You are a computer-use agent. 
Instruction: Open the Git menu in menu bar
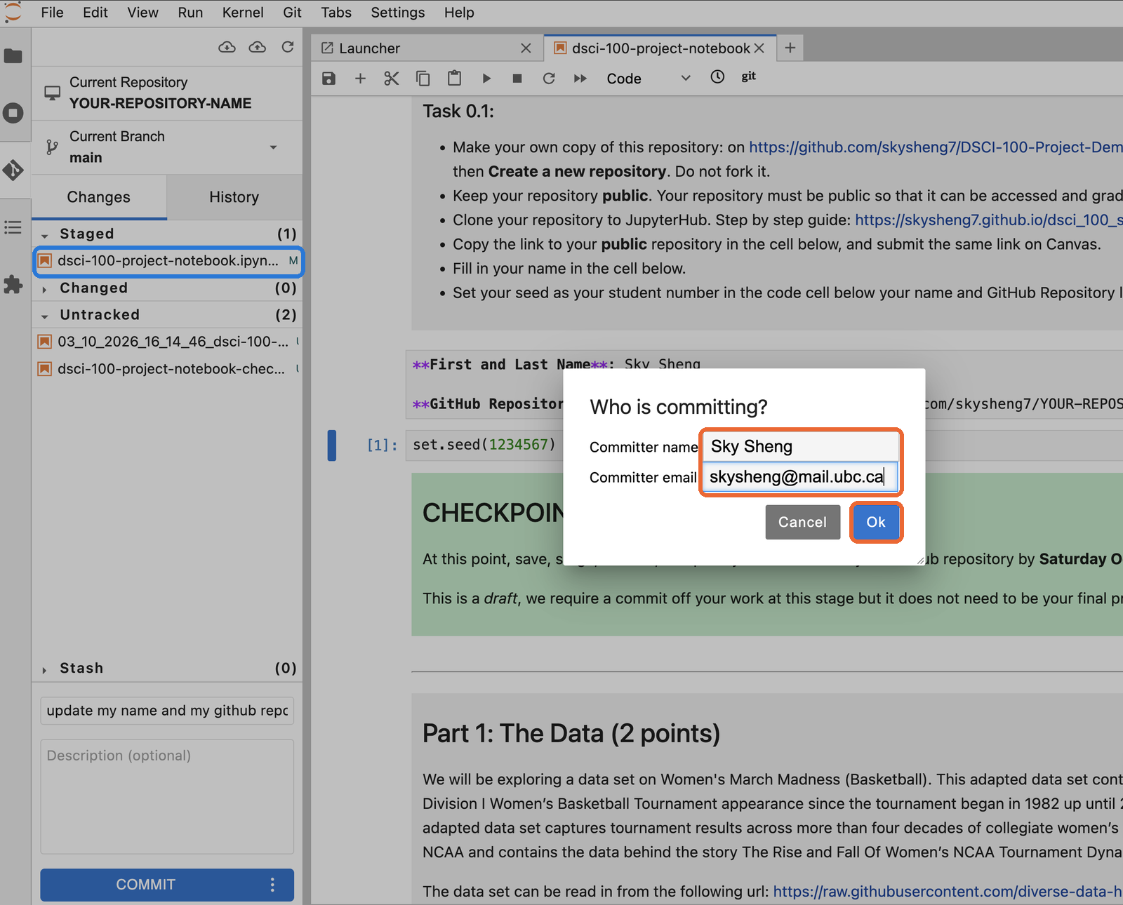pyautogui.click(x=292, y=13)
